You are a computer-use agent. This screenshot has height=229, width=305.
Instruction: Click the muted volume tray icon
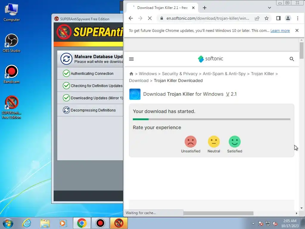[275, 223]
